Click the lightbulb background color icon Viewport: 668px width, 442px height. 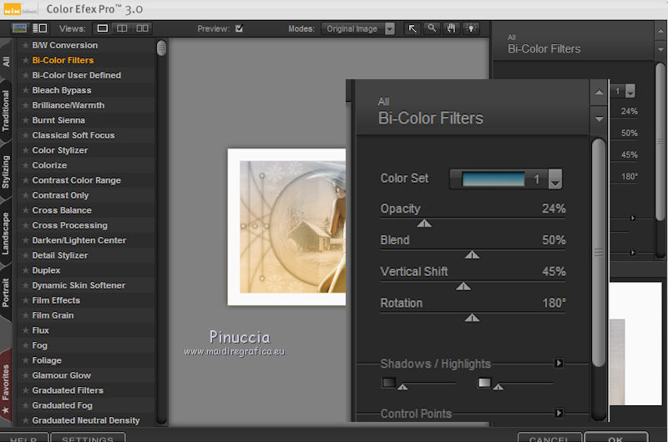tap(472, 28)
